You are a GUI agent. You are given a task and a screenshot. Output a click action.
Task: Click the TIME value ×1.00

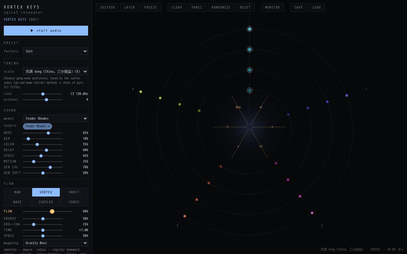pos(84,230)
